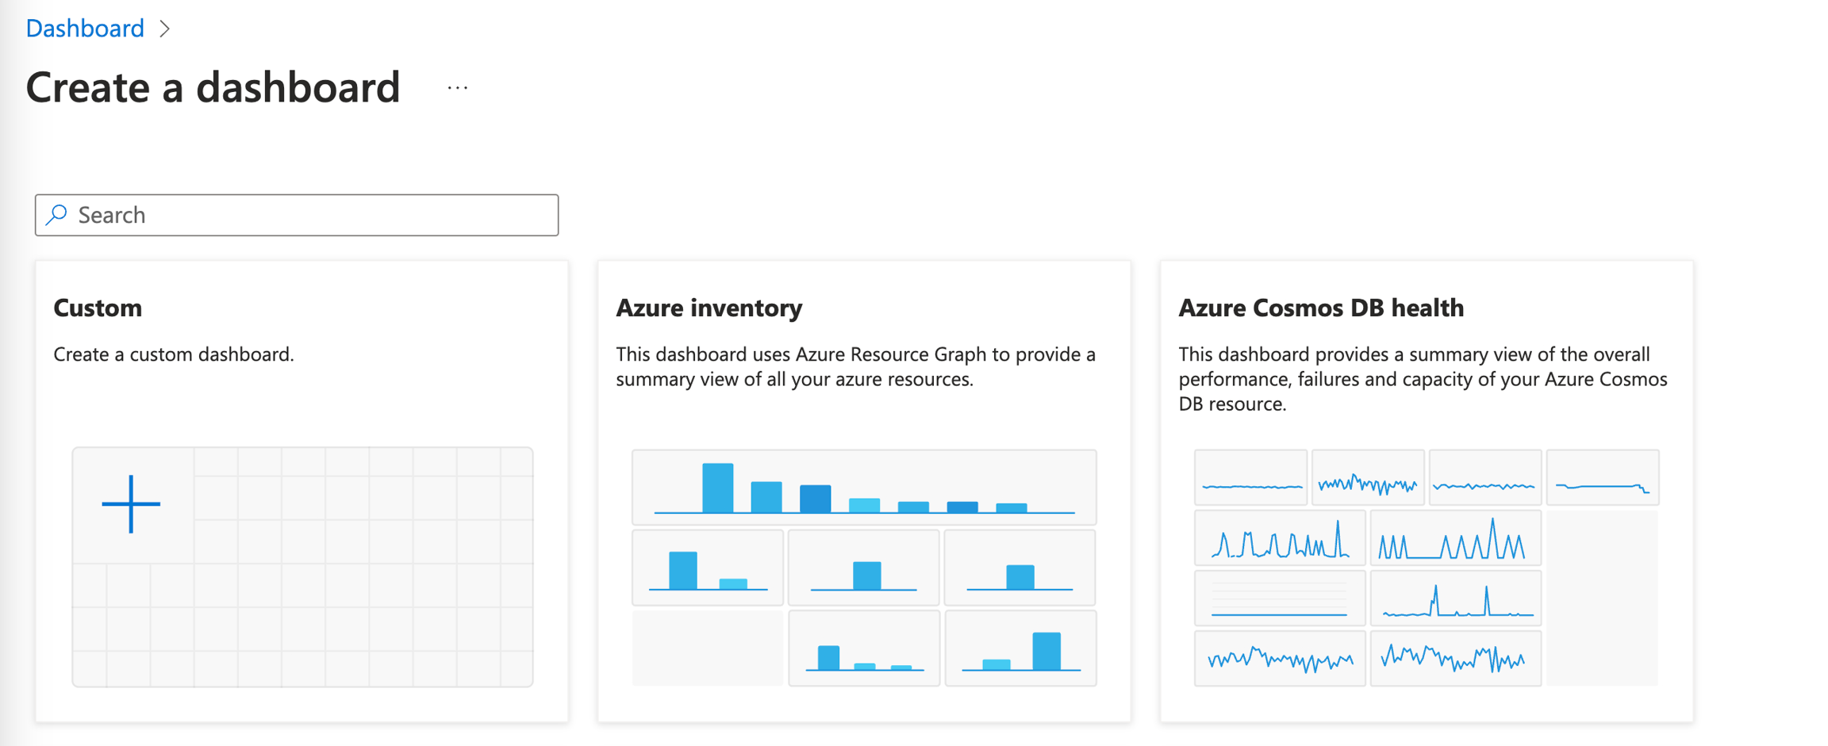Click the Cosmos DB performance description text
The image size is (1828, 746).
1423,379
